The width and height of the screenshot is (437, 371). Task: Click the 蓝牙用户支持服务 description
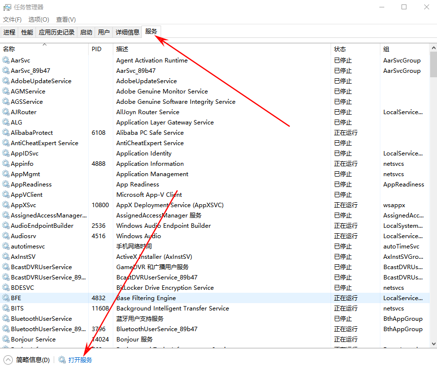(x=139, y=319)
